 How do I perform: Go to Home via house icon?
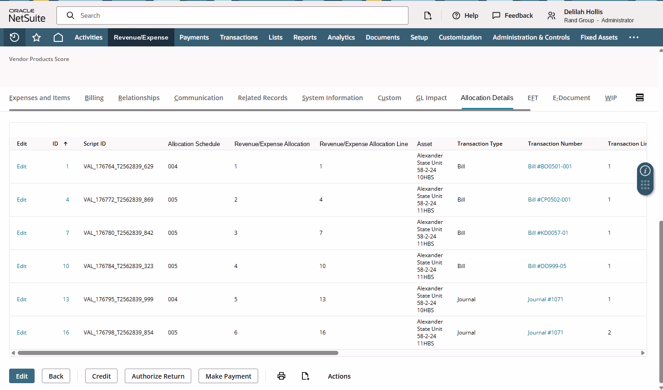58,37
